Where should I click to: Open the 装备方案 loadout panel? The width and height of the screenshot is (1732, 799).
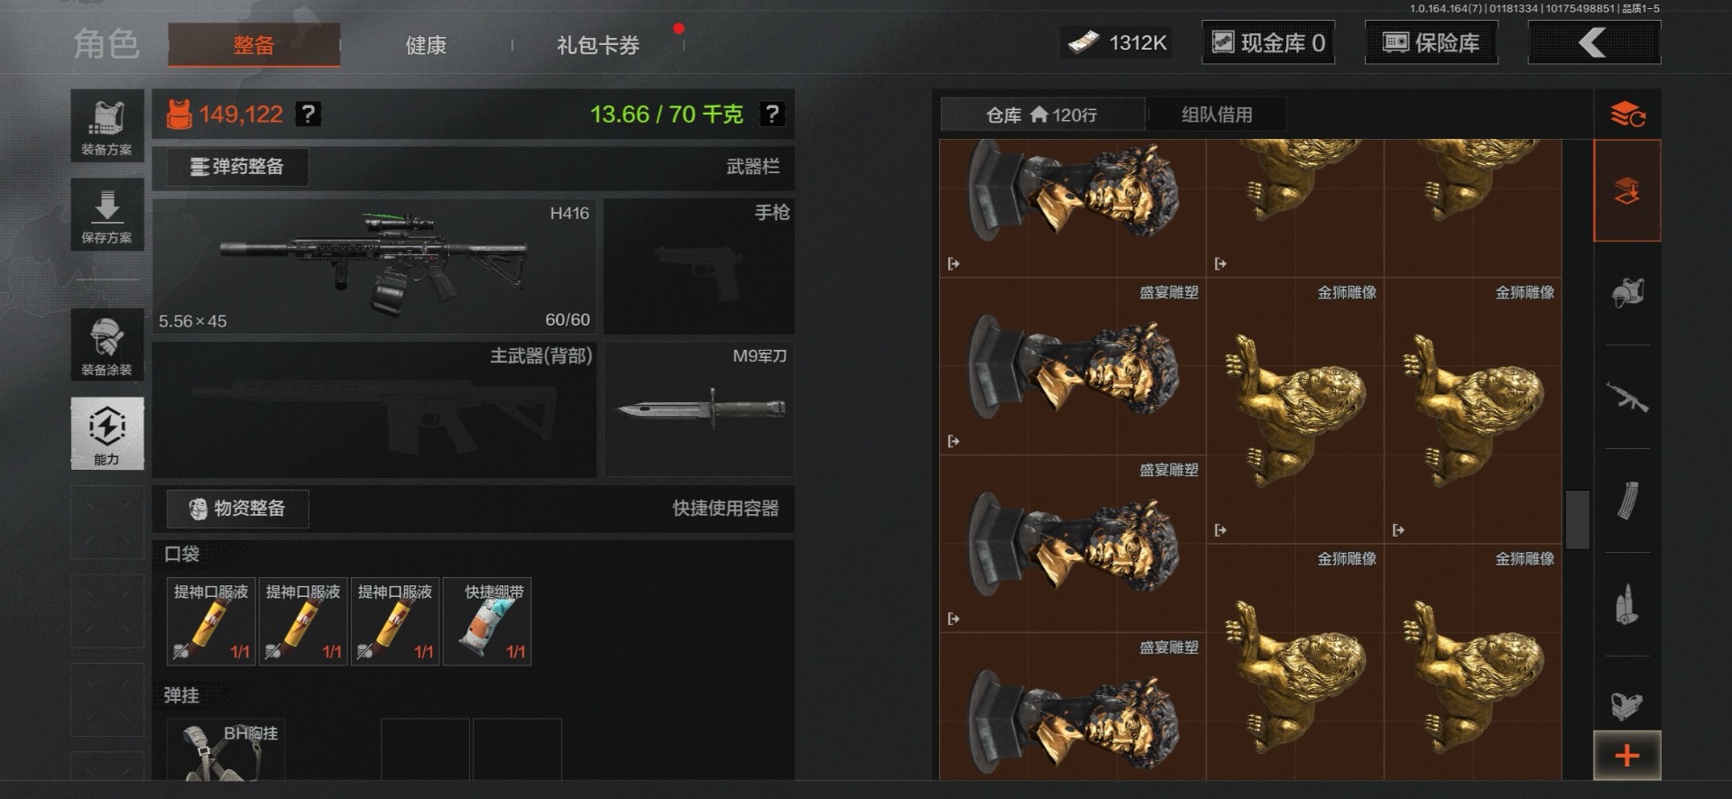[107, 126]
